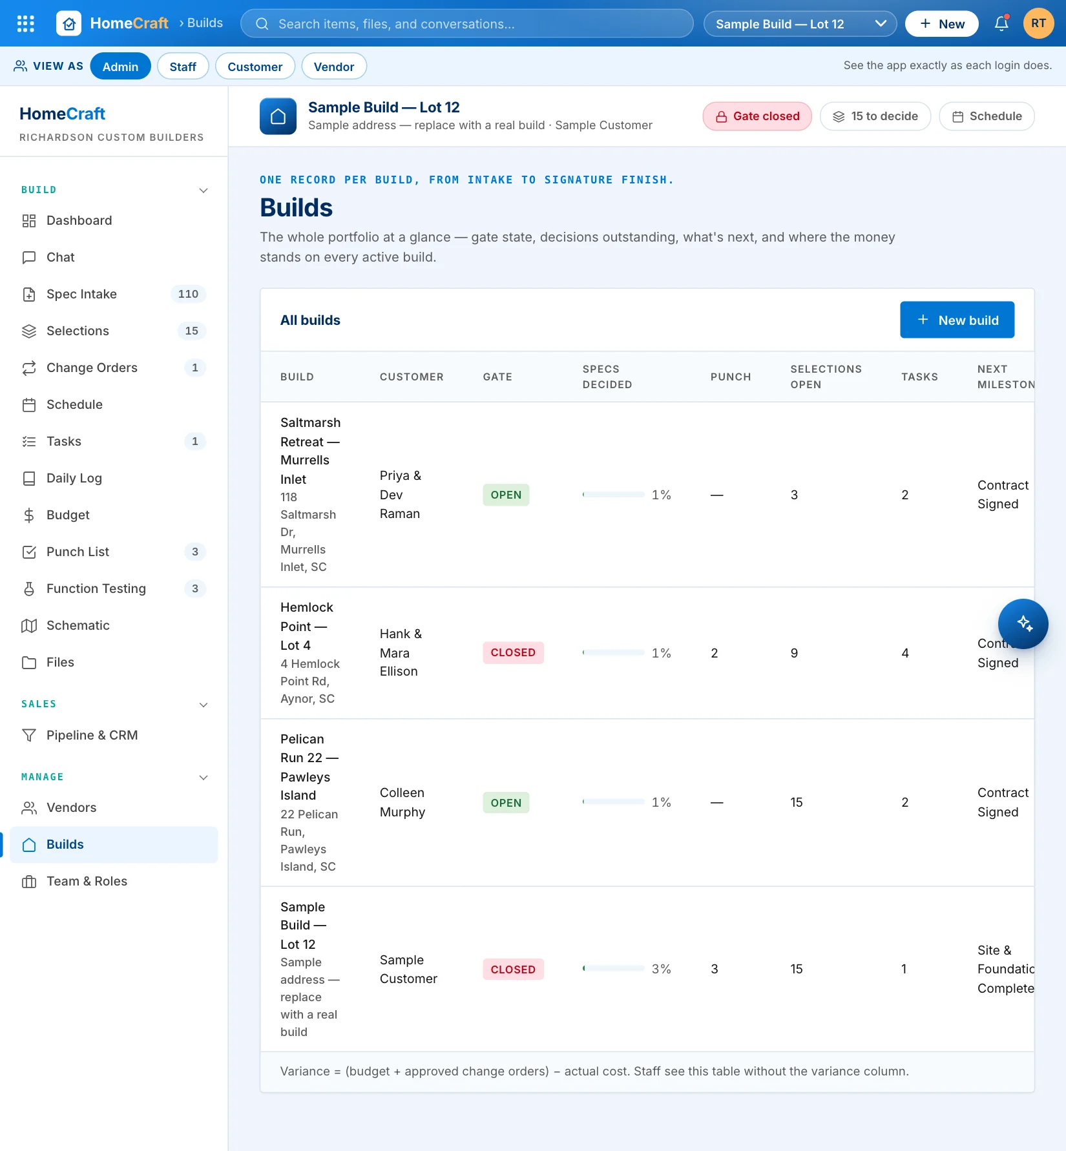Switch view to Vendor role
1066x1151 pixels.
coord(334,67)
